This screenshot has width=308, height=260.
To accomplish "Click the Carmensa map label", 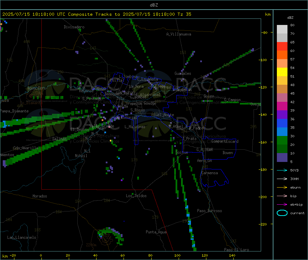I will coord(209,173).
